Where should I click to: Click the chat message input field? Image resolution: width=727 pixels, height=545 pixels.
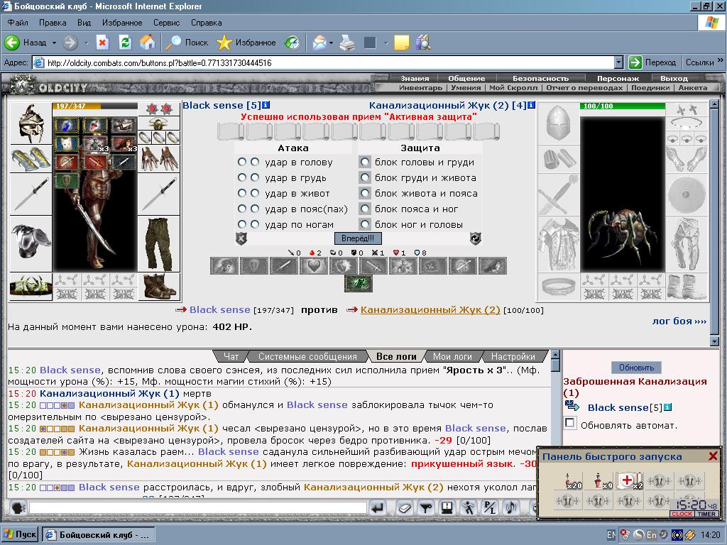pyautogui.click(x=199, y=508)
